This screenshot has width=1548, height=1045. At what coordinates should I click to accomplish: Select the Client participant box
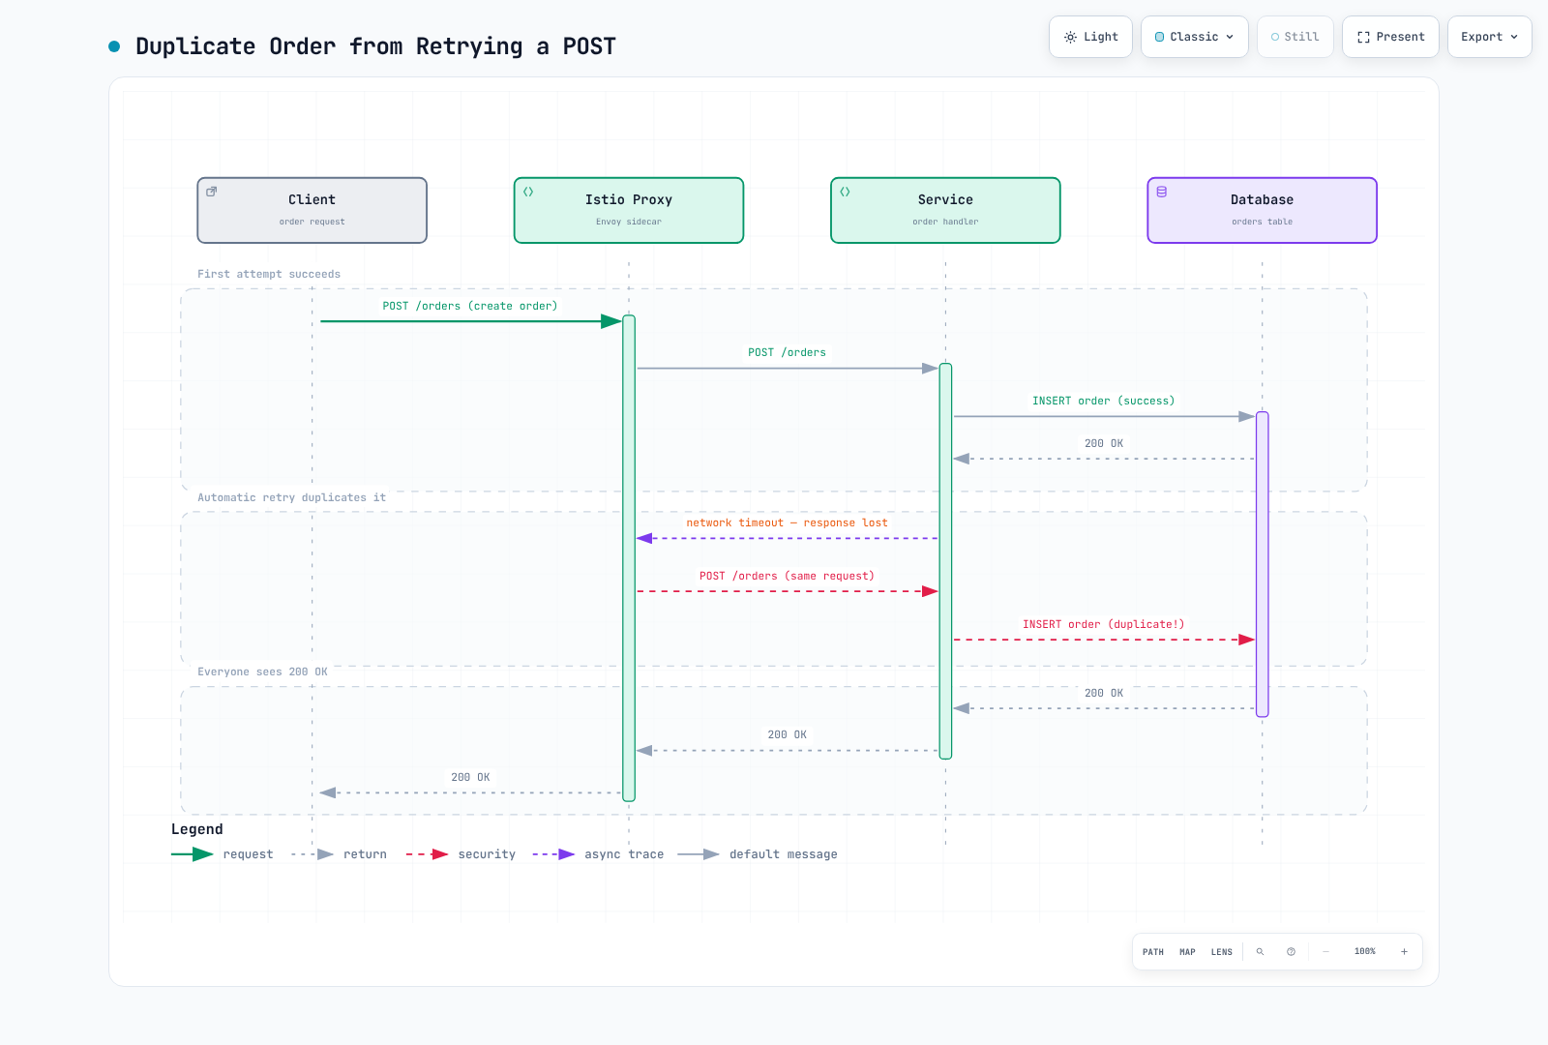pos(312,210)
